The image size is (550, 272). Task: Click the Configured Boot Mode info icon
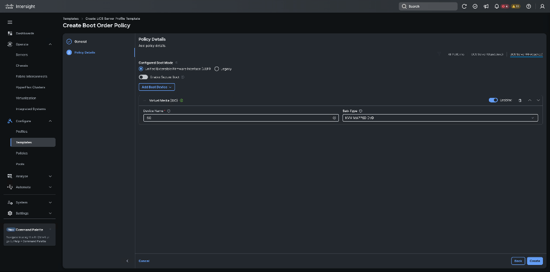click(176, 63)
